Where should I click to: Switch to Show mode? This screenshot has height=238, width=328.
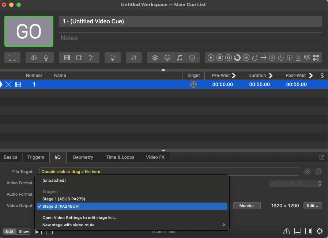[23, 231]
